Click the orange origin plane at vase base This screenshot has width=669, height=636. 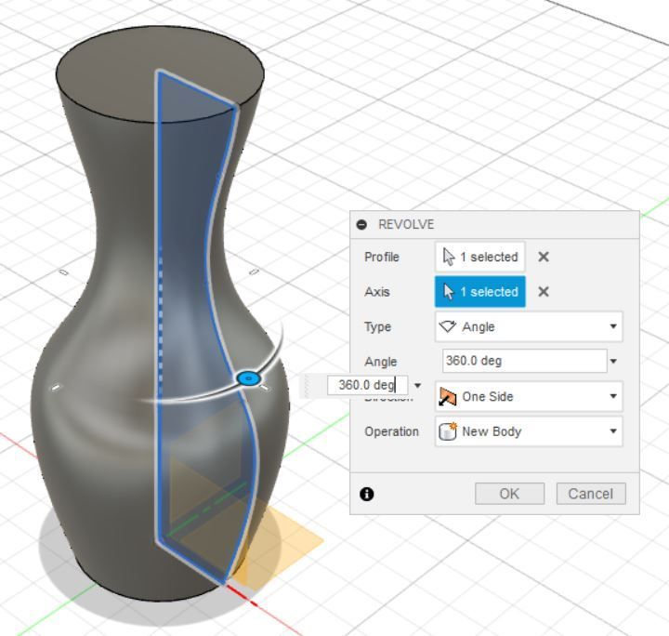coord(286,544)
